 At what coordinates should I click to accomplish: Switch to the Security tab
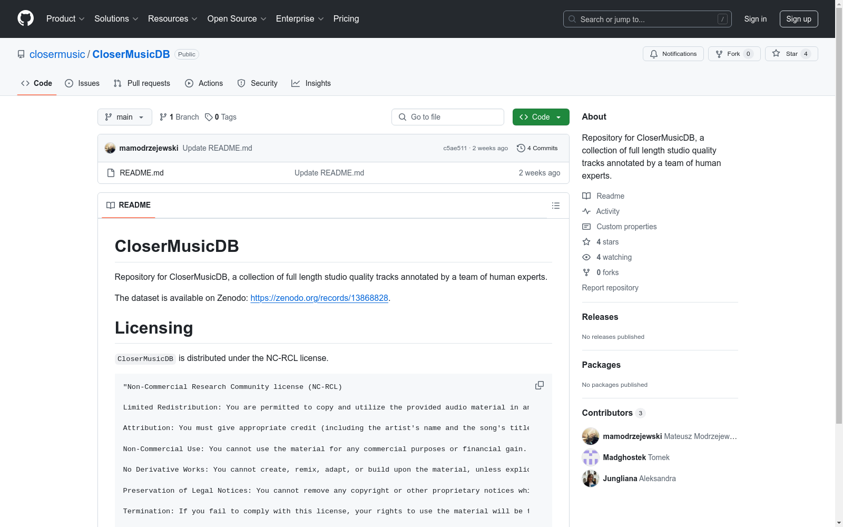point(258,83)
